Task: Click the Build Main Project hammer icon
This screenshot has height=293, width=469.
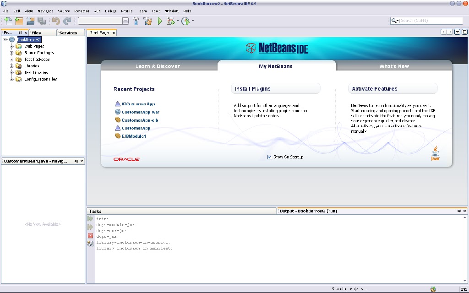Action: click(x=136, y=21)
